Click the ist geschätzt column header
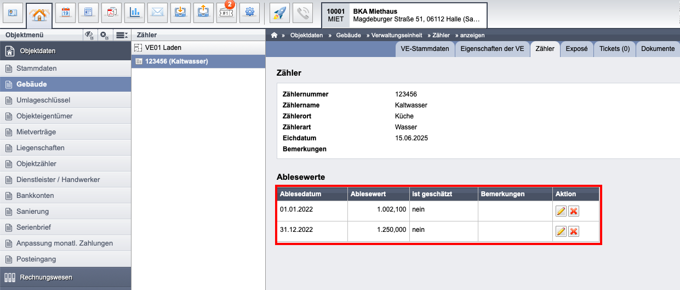This screenshot has width=680, height=290. coord(443,194)
